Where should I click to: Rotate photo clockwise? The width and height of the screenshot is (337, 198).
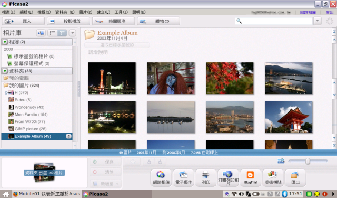pos(160,162)
